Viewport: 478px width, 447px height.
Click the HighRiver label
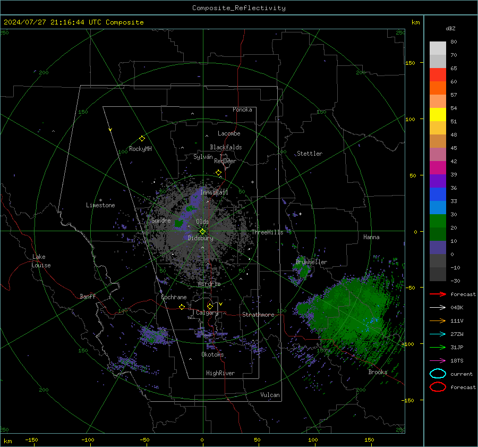(x=220, y=373)
